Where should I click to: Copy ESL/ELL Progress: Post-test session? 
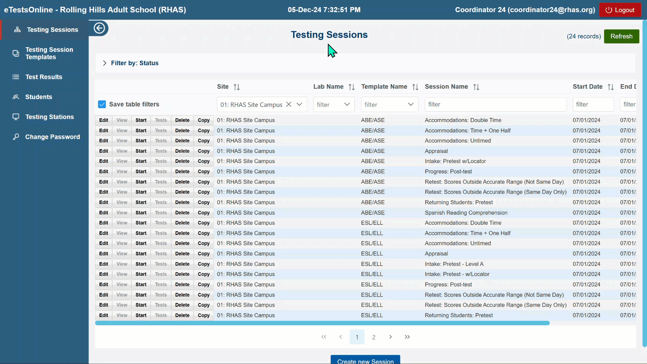click(x=204, y=284)
